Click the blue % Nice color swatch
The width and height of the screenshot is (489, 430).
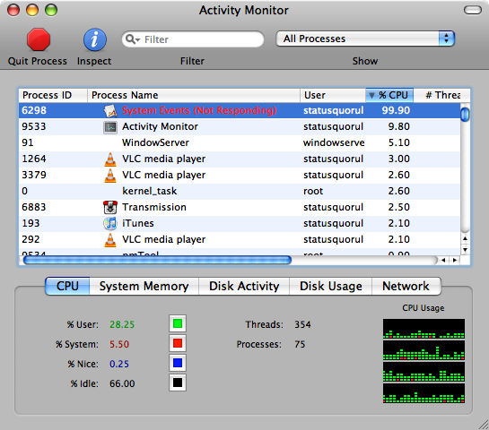[x=178, y=363]
